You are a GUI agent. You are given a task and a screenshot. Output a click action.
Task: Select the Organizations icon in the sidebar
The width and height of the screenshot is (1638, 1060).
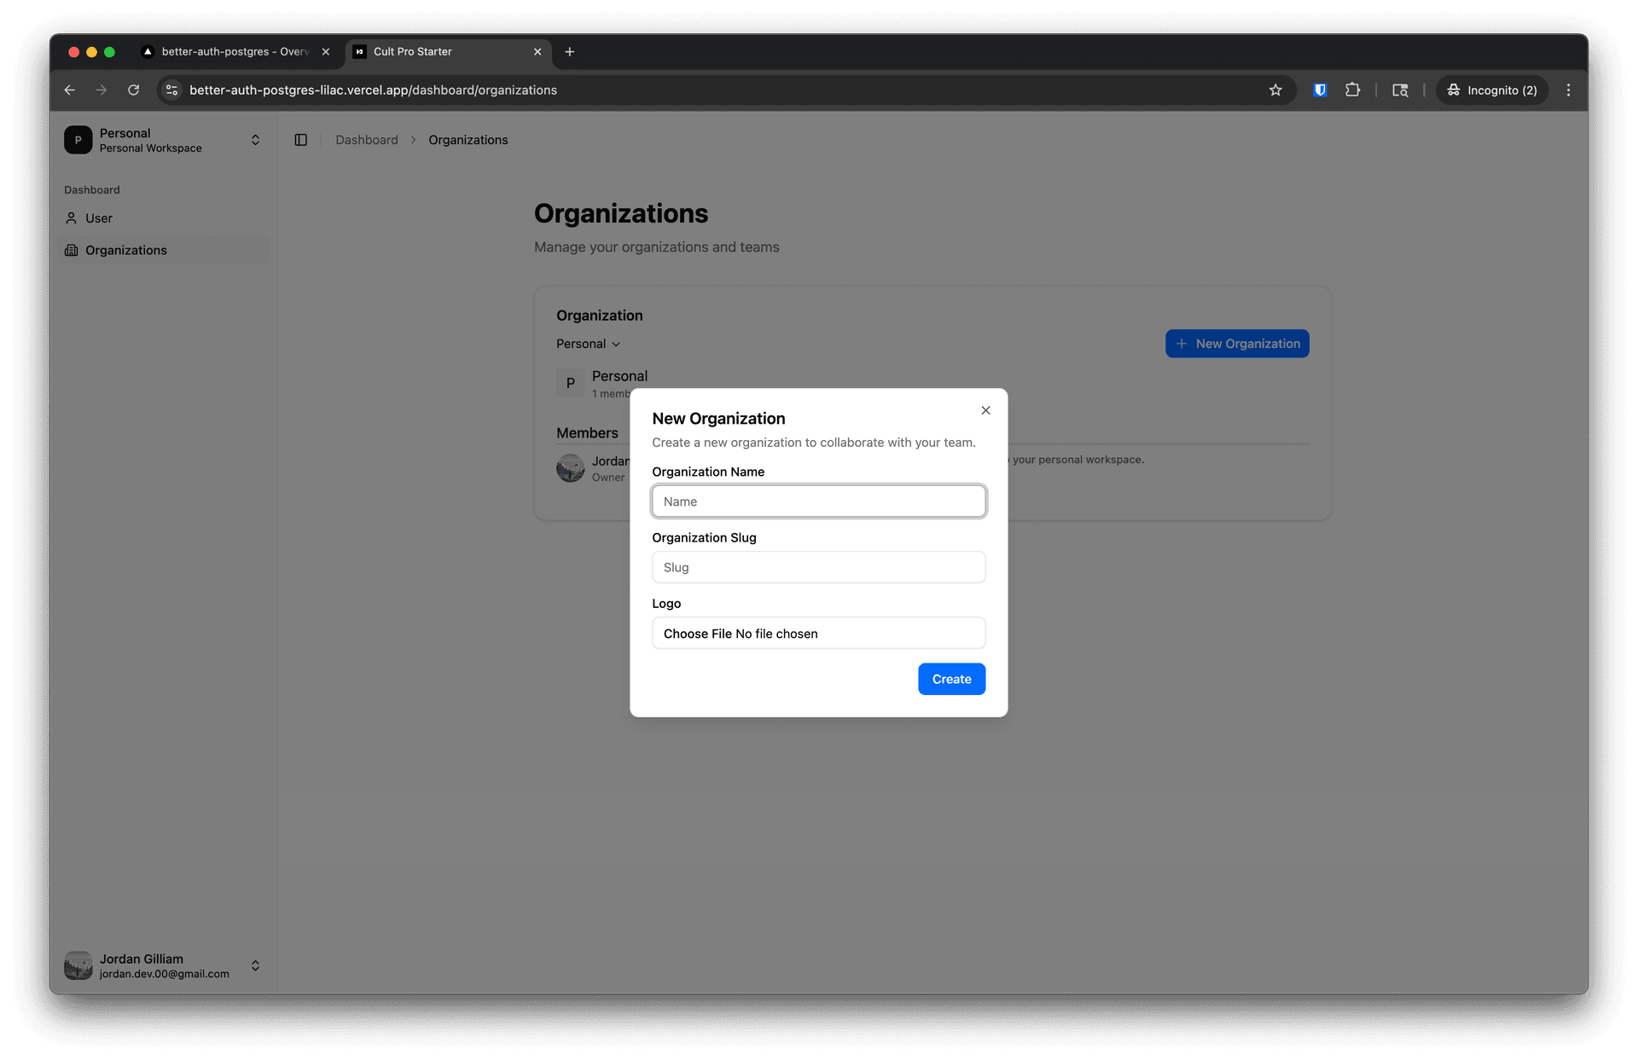pos(72,250)
